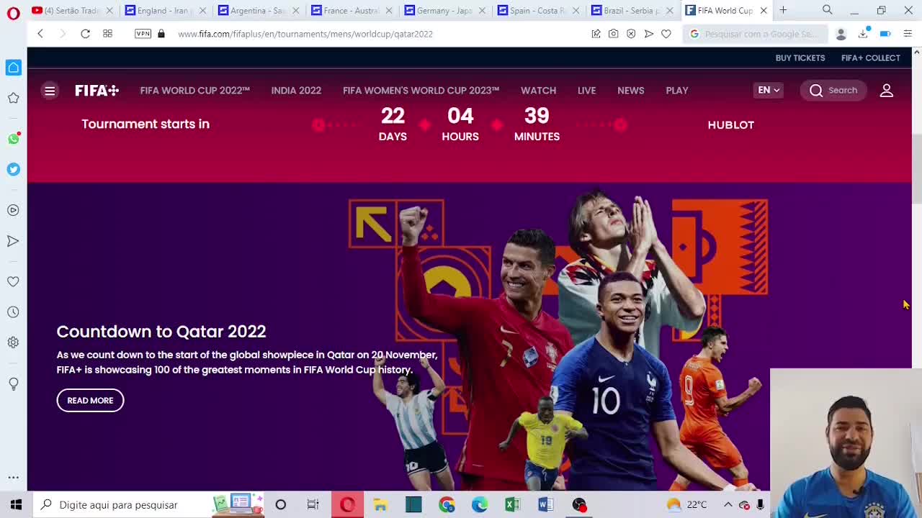Open the Easy Setup icon
Image resolution: width=922 pixels, height=518 pixels.
tap(908, 34)
